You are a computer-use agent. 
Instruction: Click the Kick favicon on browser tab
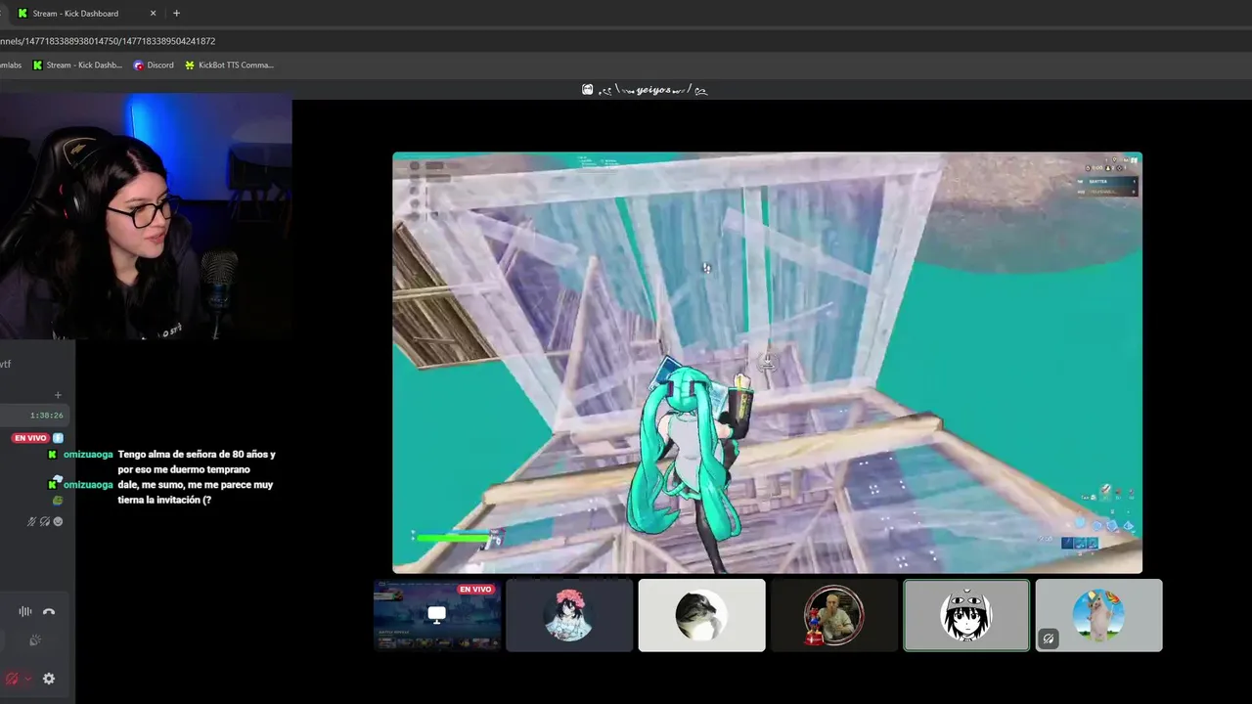tap(22, 14)
